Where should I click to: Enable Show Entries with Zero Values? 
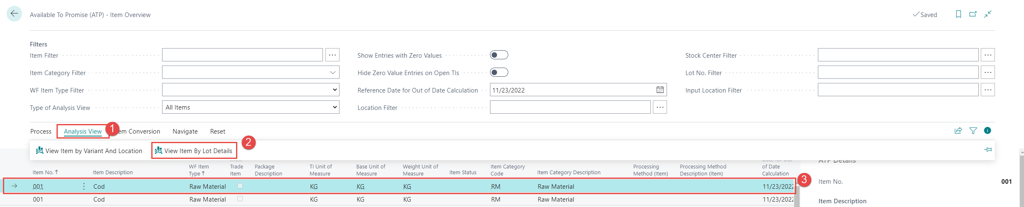499,55
